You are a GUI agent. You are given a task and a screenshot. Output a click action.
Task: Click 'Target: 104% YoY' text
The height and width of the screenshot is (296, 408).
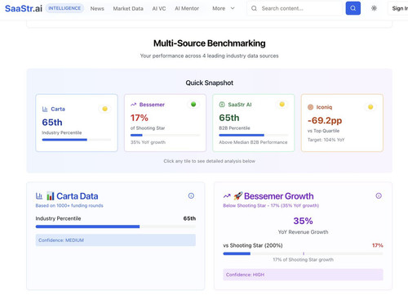click(x=326, y=140)
